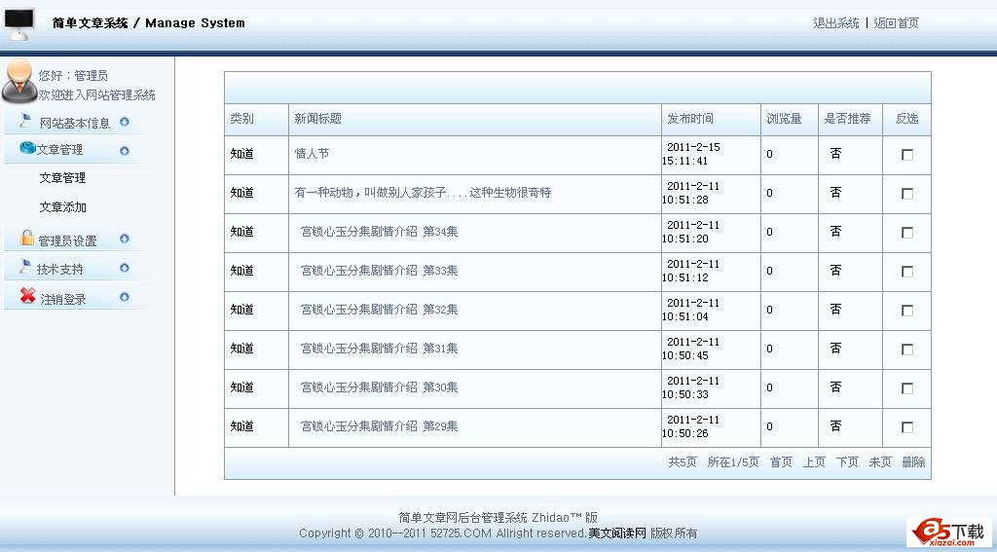Click the monitor logo icon in header
997x552 pixels.
pos(19,24)
